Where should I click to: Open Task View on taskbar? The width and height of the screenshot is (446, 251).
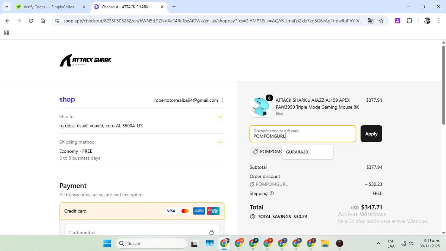pyautogui.click(x=195, y=244)
